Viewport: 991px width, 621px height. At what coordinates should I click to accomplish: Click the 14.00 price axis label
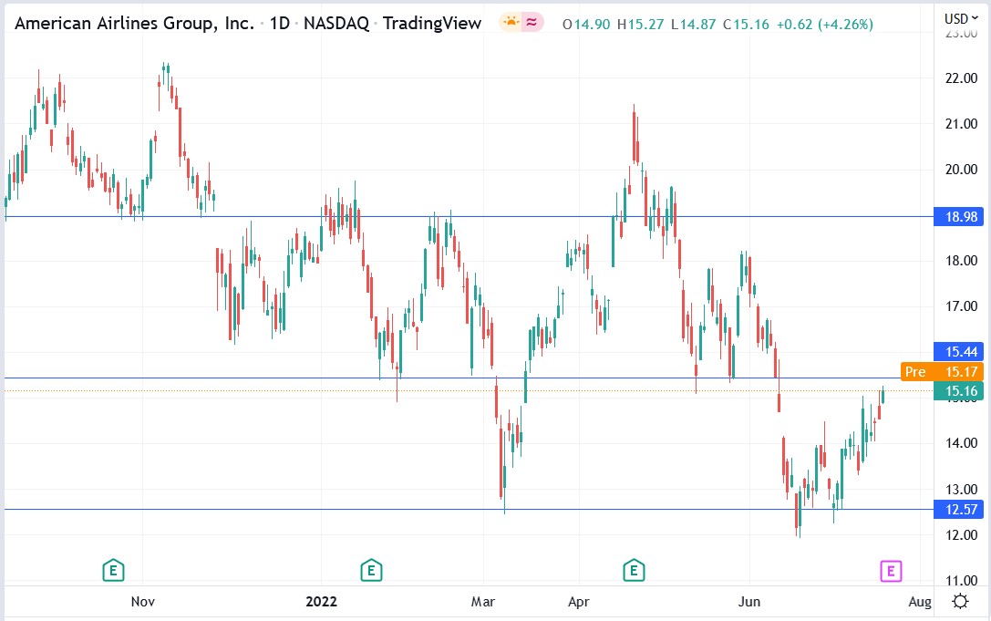tap(961, 442)
